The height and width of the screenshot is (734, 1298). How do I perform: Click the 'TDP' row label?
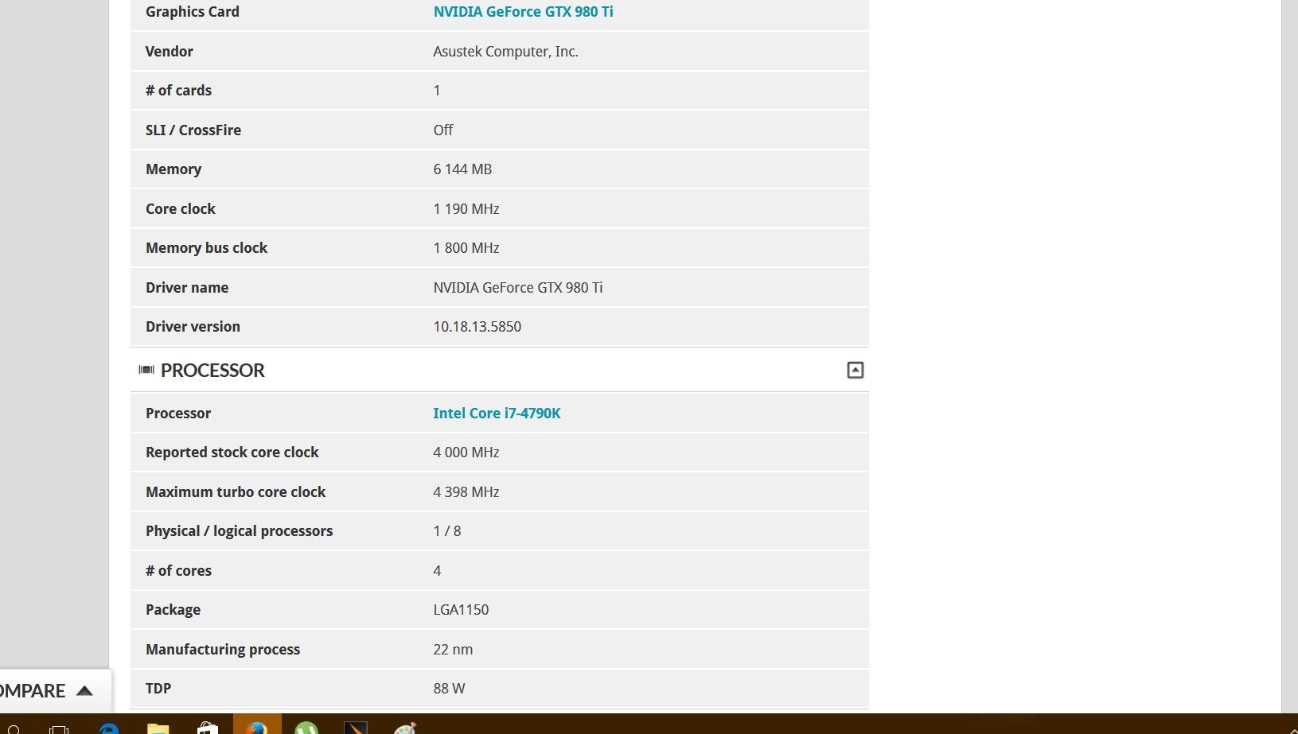pyautogui.click(x=158, y=689)
